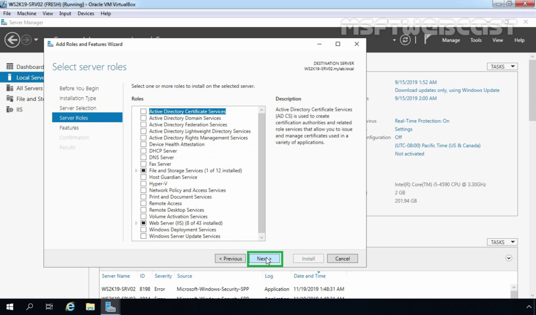
Task: Open the Manage menu in Server Manager
Action: [x=451, y=40]
